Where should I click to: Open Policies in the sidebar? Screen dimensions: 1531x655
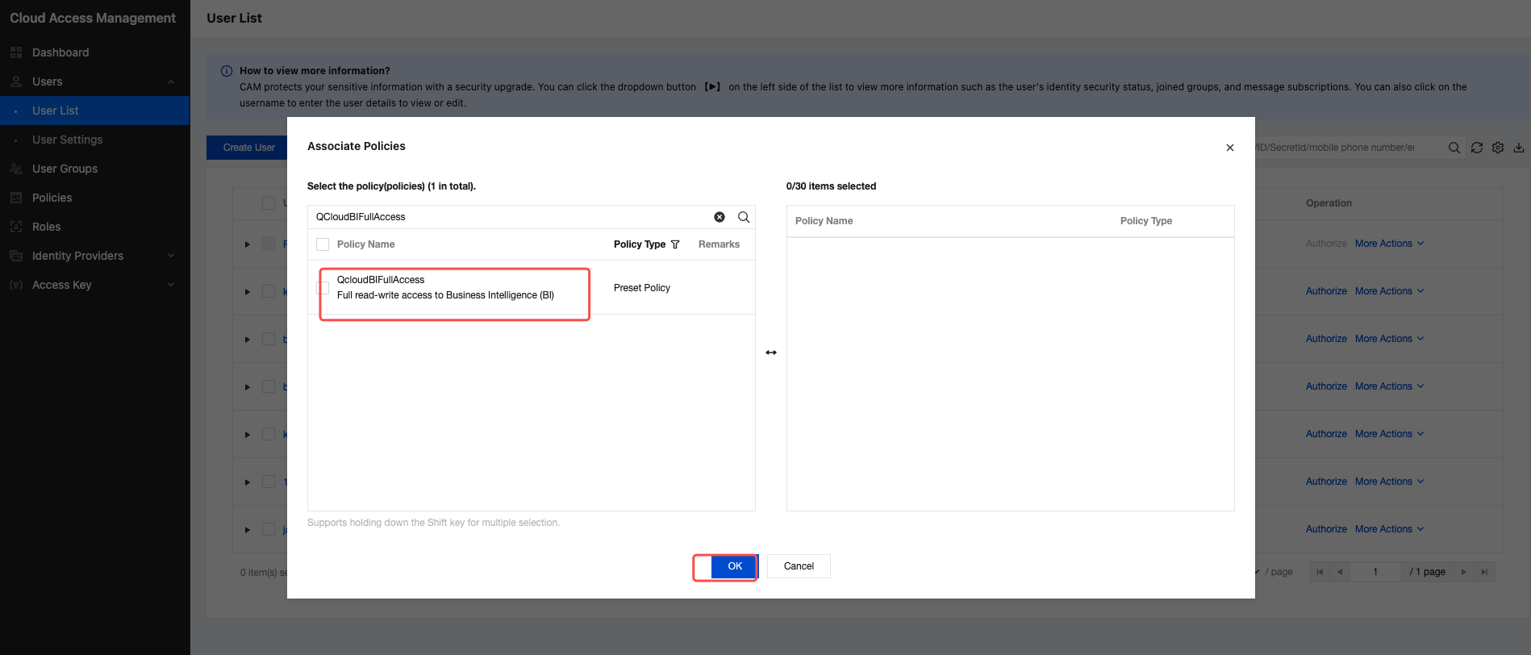(x=95, y=198)
